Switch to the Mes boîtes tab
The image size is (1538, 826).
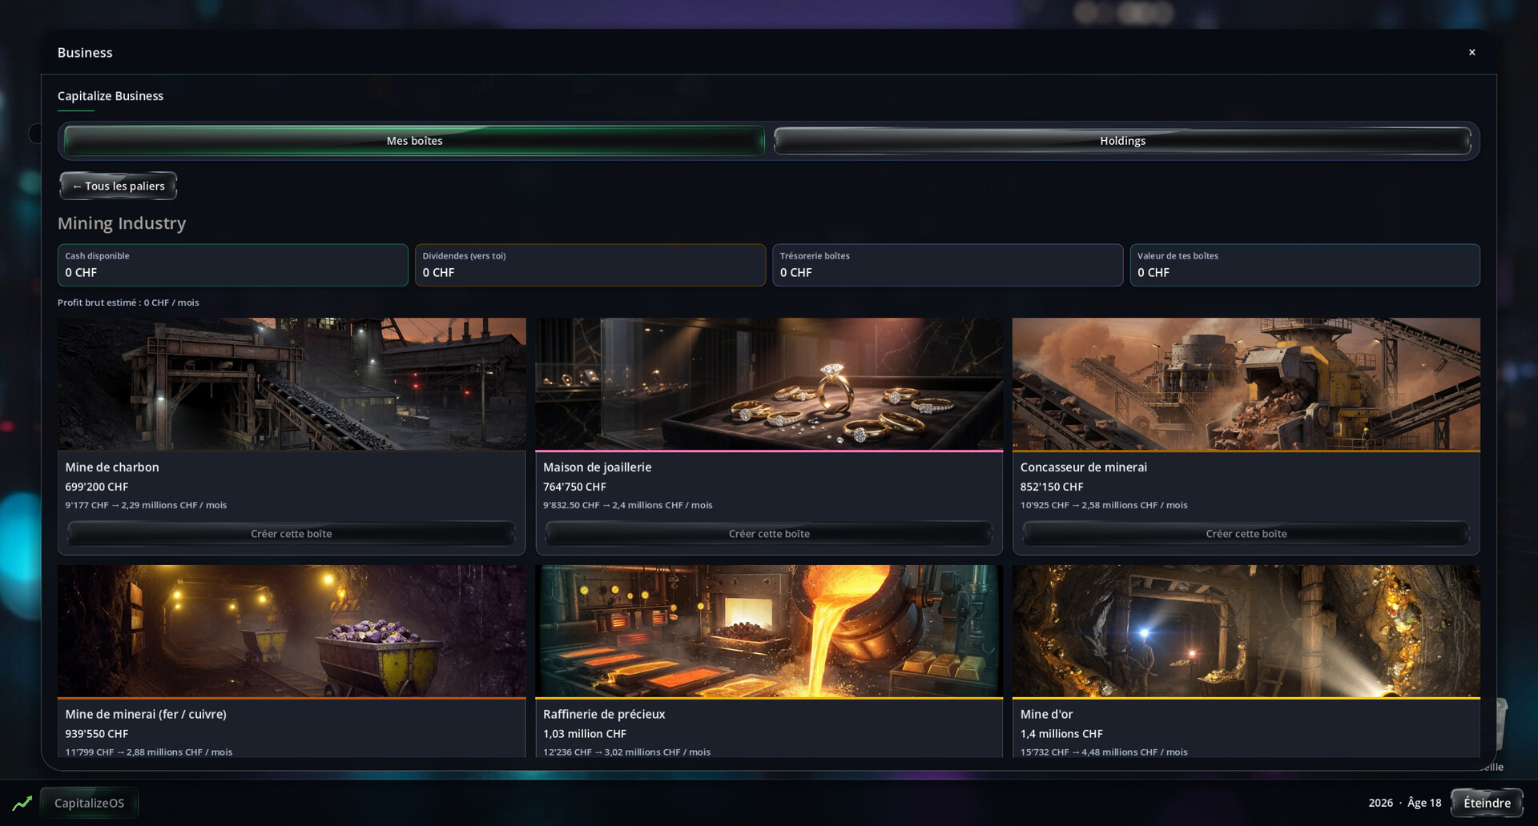coord(414,141)
